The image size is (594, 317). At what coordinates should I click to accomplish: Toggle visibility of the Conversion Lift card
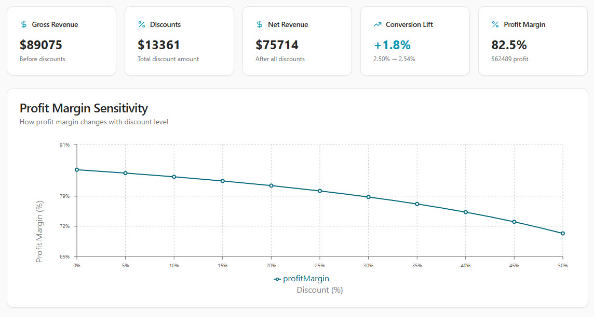(x=415, y=40)
